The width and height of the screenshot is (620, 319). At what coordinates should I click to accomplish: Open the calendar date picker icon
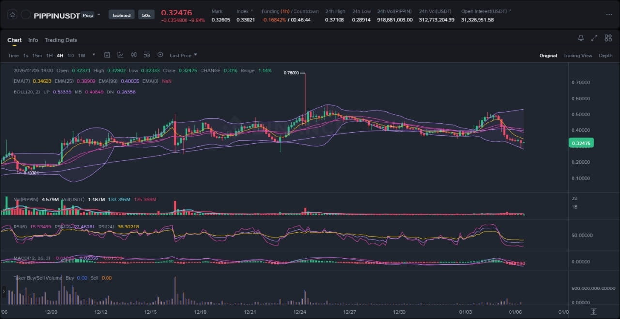(108, 55)
